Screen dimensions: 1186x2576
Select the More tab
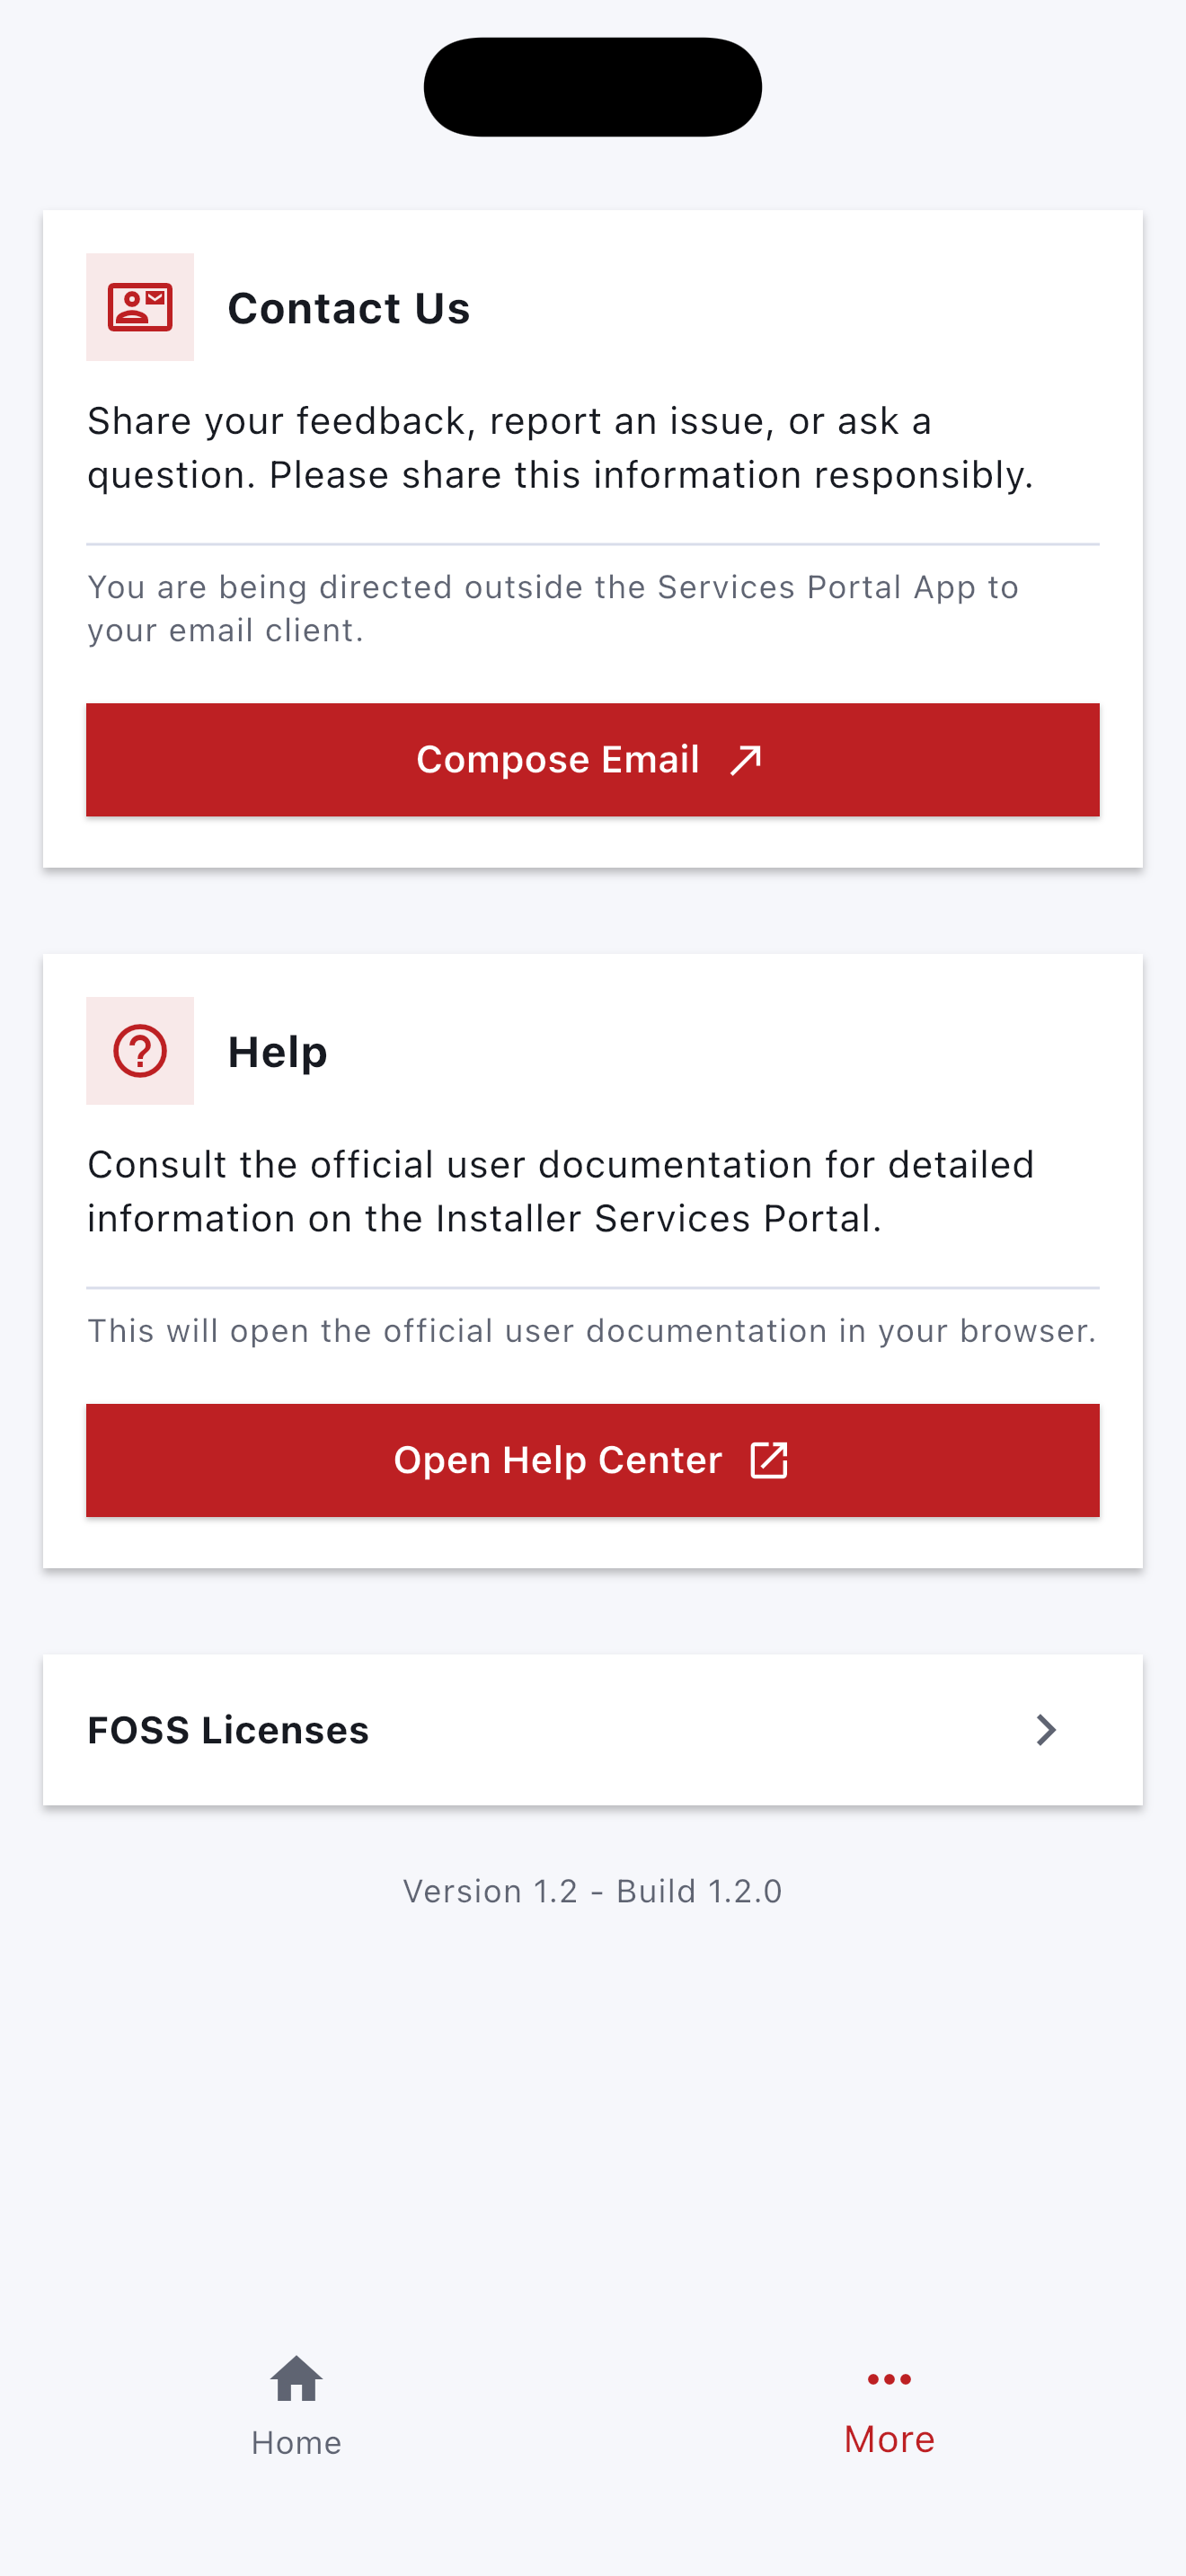pyautogui.click(x=889, y=2406)
